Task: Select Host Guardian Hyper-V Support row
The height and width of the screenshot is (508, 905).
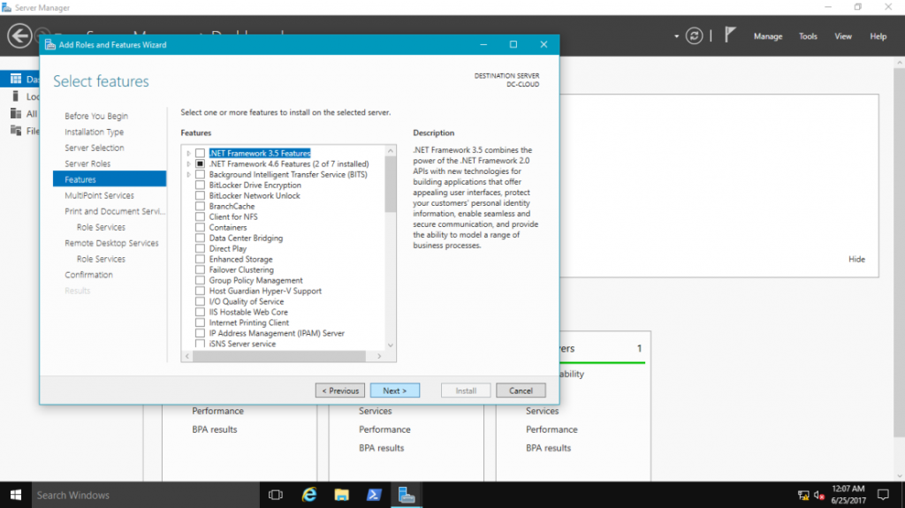Action: [265, 291]
